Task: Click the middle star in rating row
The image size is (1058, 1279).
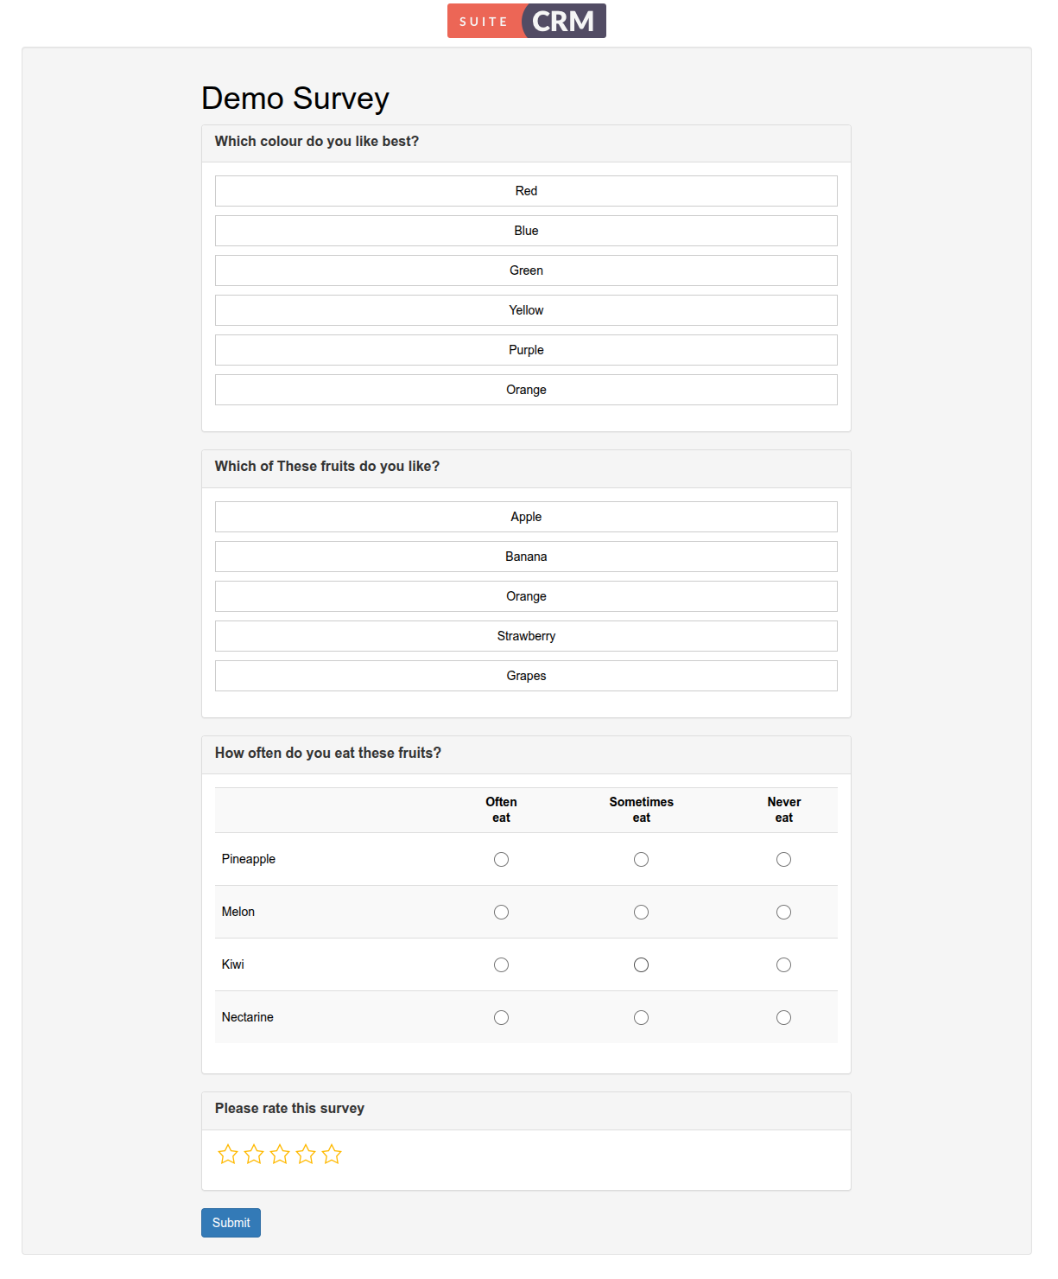Action: [x=280, y=1154]
